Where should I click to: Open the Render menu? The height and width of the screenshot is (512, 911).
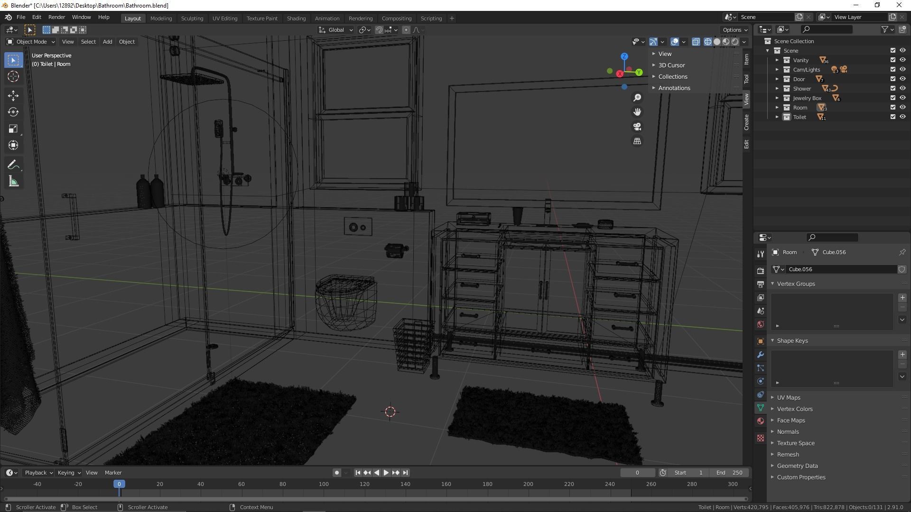click(x=56, y=17)
